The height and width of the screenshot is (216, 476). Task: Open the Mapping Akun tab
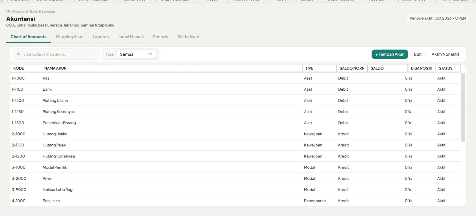[70, 37]
